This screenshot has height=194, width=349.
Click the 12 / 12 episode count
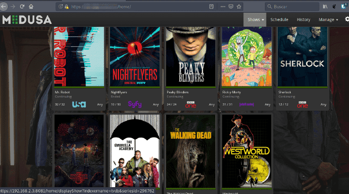[283, 104]
